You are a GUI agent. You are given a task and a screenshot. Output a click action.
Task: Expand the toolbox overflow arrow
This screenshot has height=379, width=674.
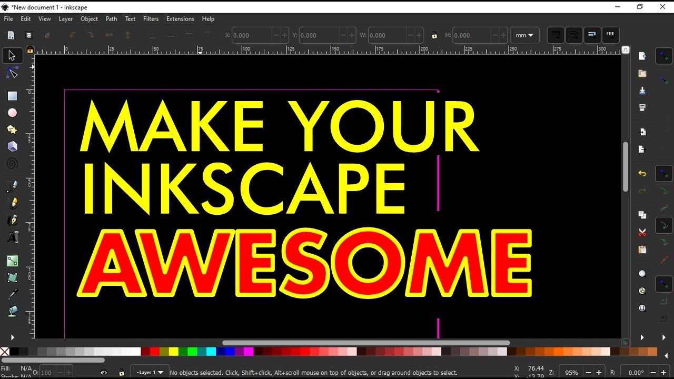[12, 337]
